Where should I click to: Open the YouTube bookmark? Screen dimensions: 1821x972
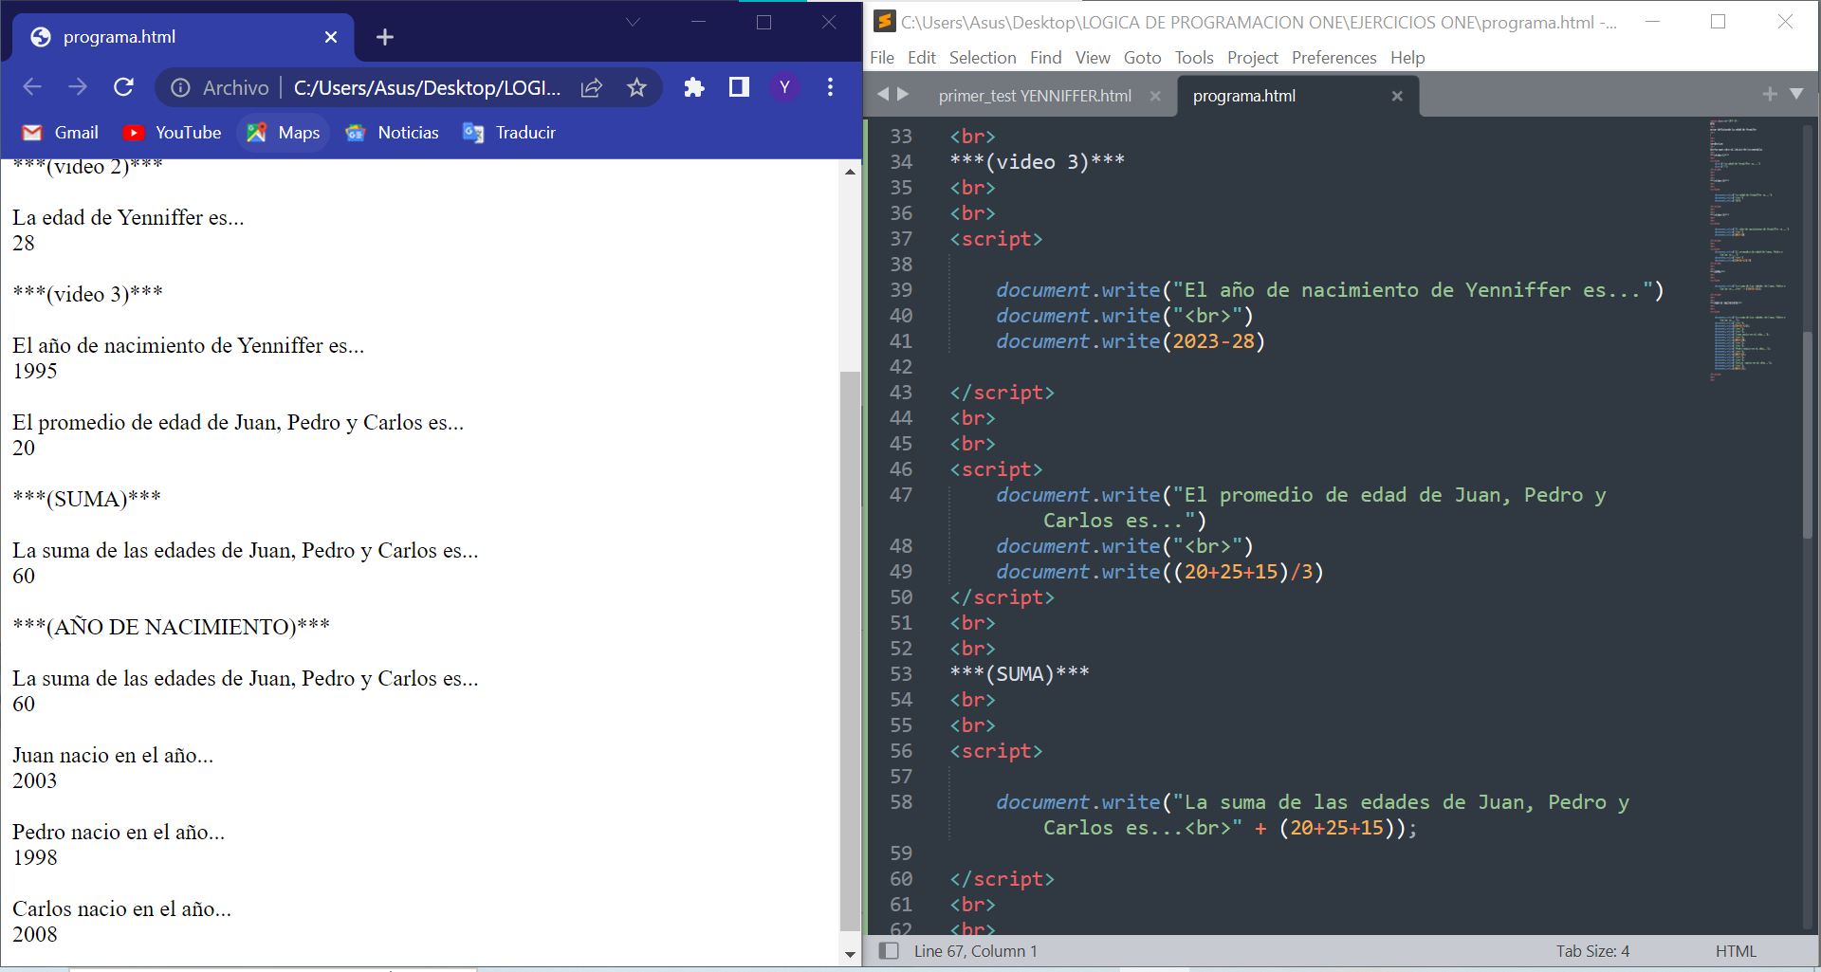tap(172, 133)
